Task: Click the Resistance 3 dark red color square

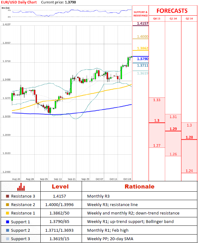Action: coord(8,196)
